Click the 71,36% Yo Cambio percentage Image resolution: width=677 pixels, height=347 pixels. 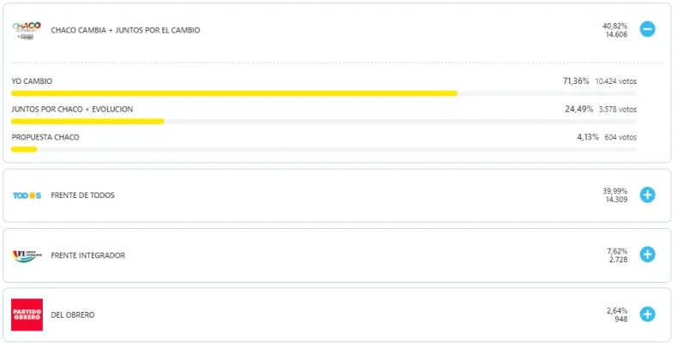pyautogui.click(x=575, y=81)
